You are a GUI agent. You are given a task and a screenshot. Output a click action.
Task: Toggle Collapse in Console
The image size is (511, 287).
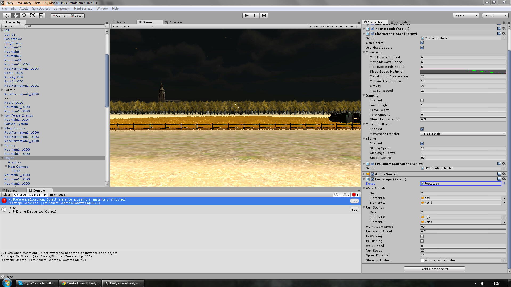coord(20,194)
